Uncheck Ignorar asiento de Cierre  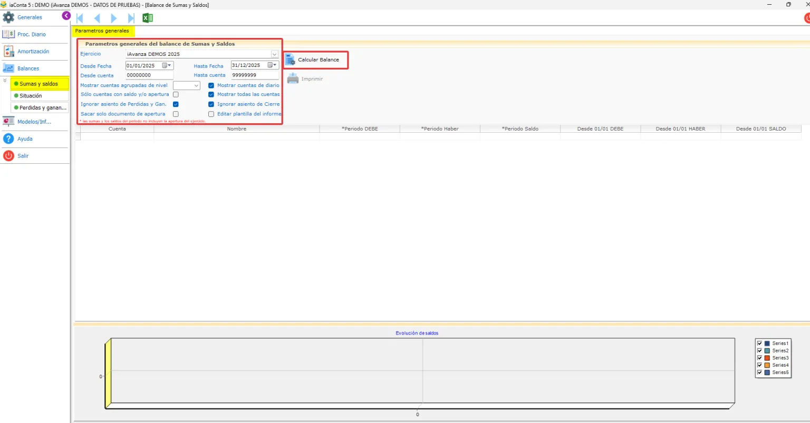[211, 104]
